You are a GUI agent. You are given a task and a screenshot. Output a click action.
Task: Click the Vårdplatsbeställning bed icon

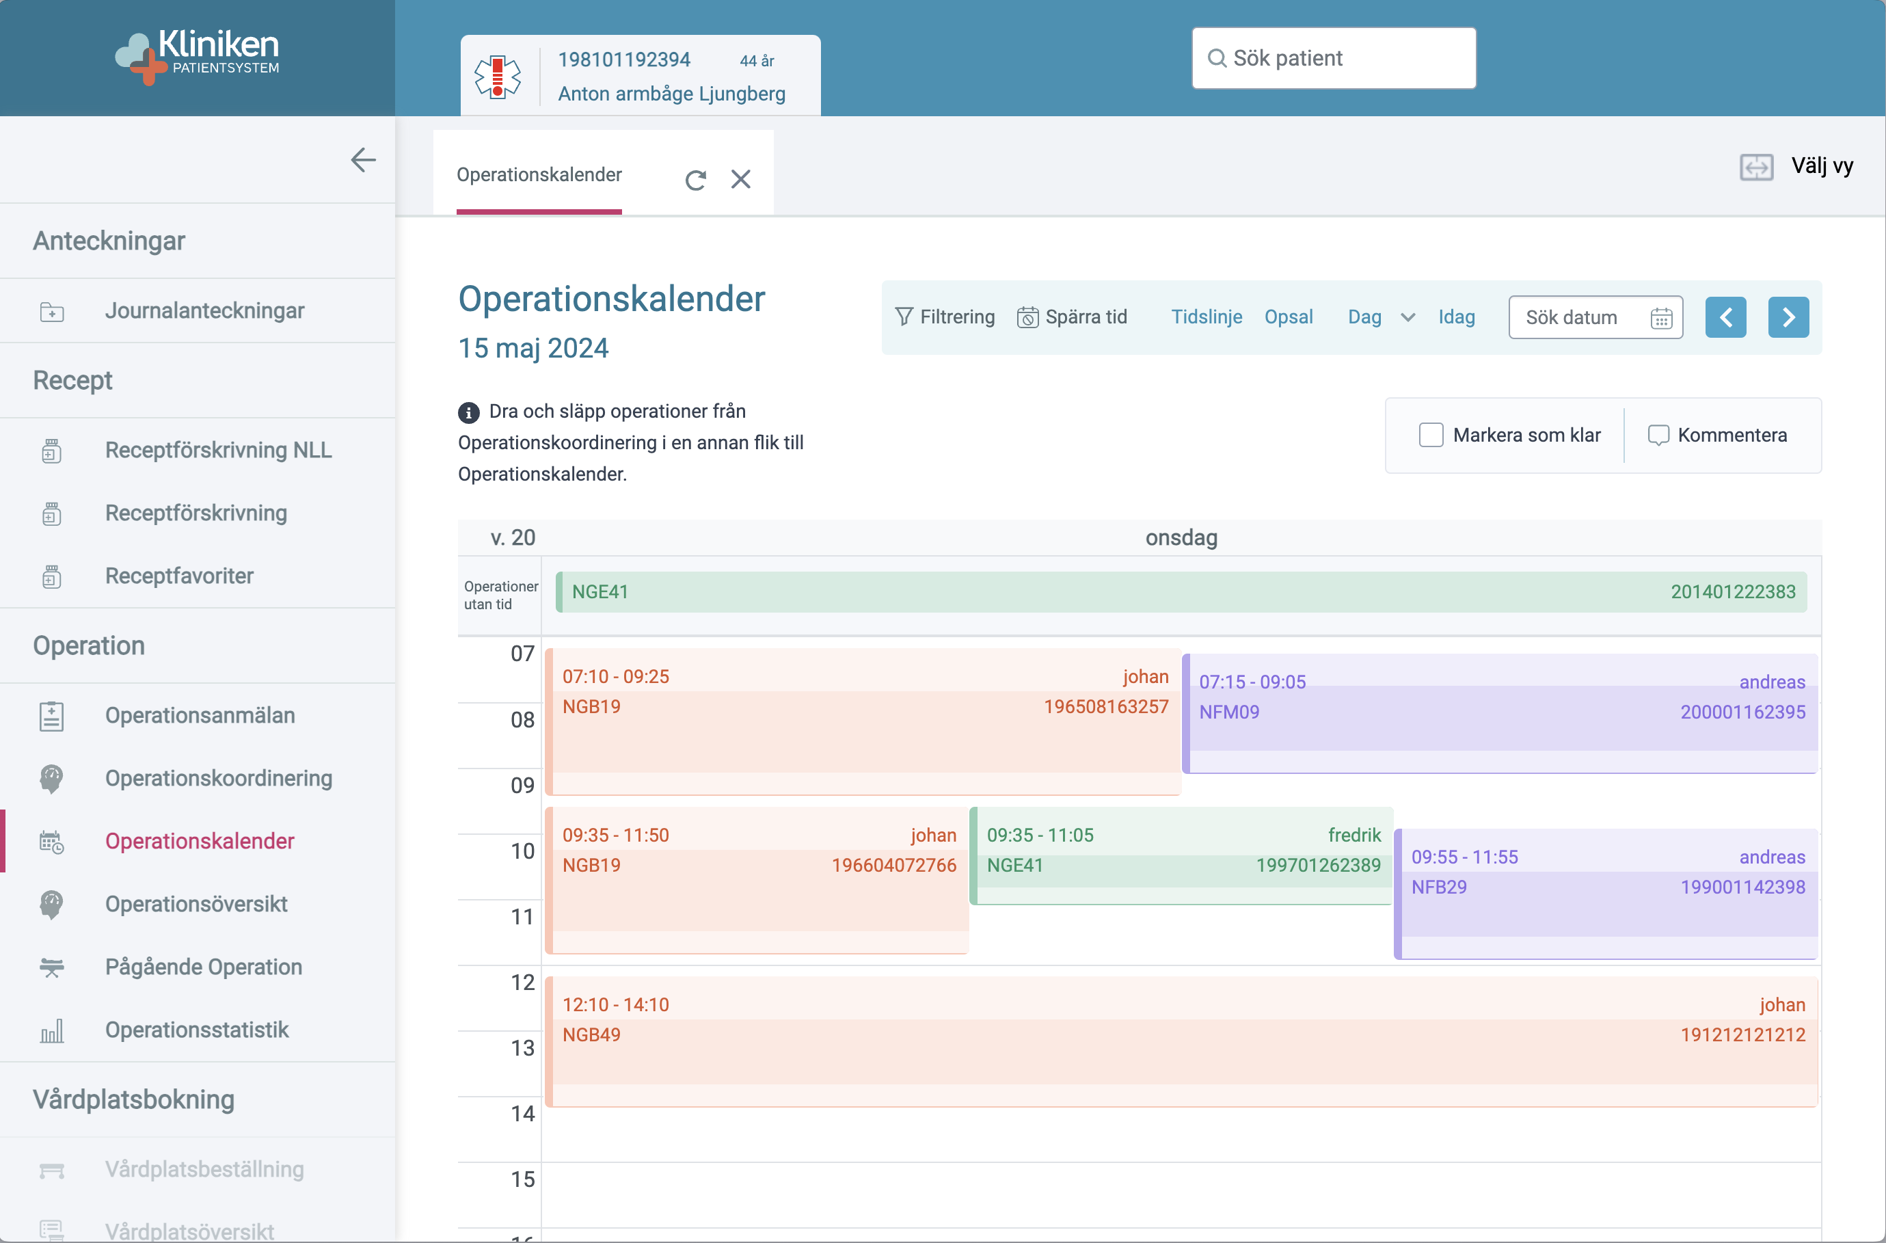(x=51, y=1170)
